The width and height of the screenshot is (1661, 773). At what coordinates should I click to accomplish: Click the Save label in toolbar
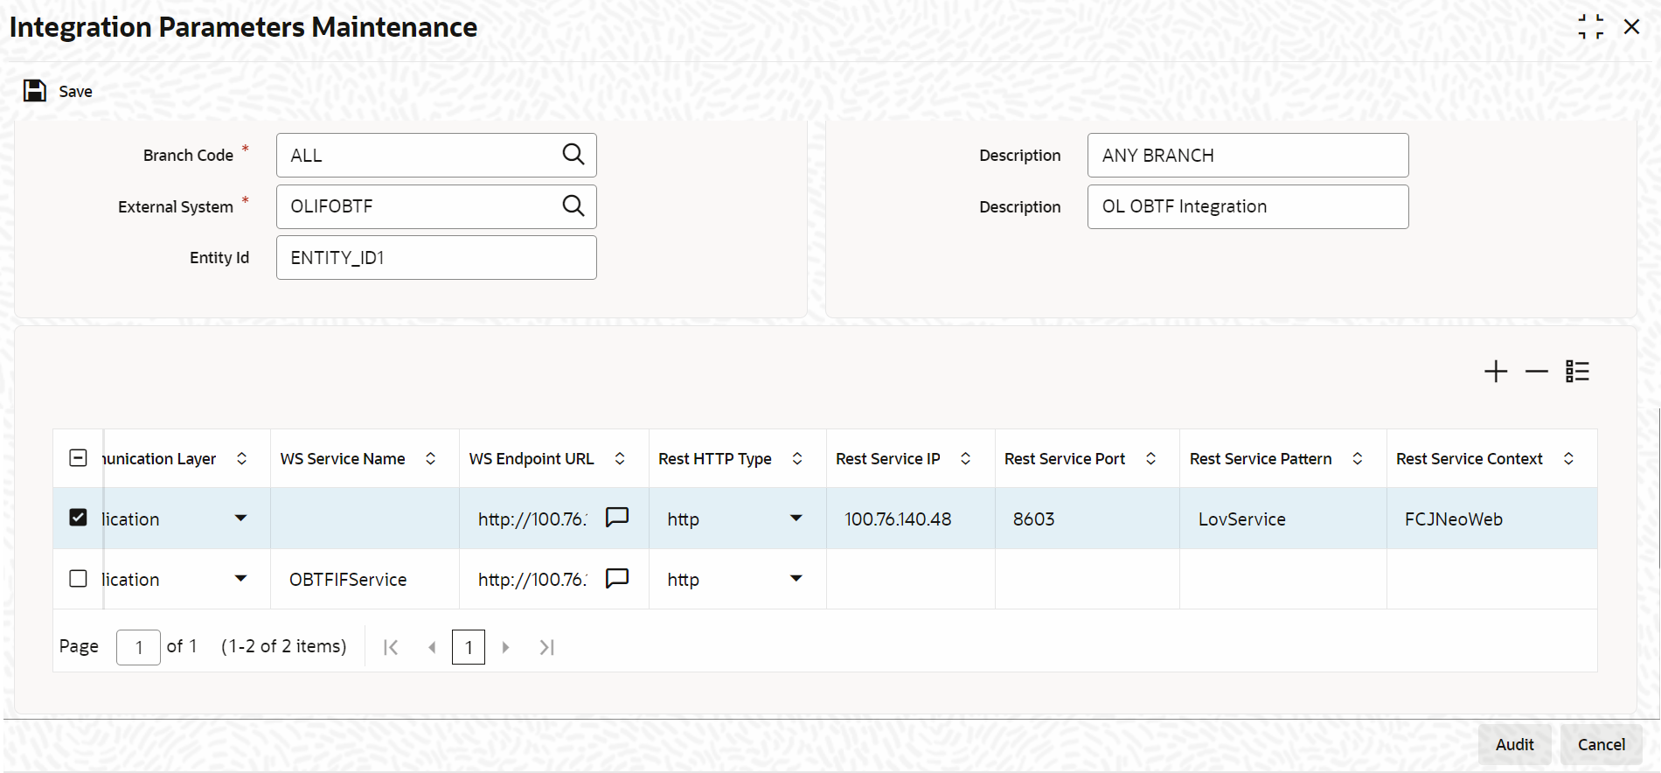[x=76, y=92]
